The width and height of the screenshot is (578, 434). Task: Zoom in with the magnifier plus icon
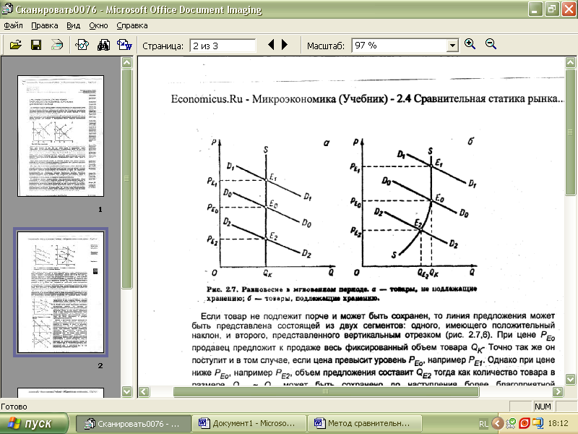pyautogui.click(x=470, y=44)
